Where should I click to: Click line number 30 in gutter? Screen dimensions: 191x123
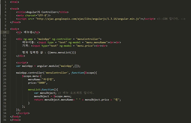pos(5,100)
